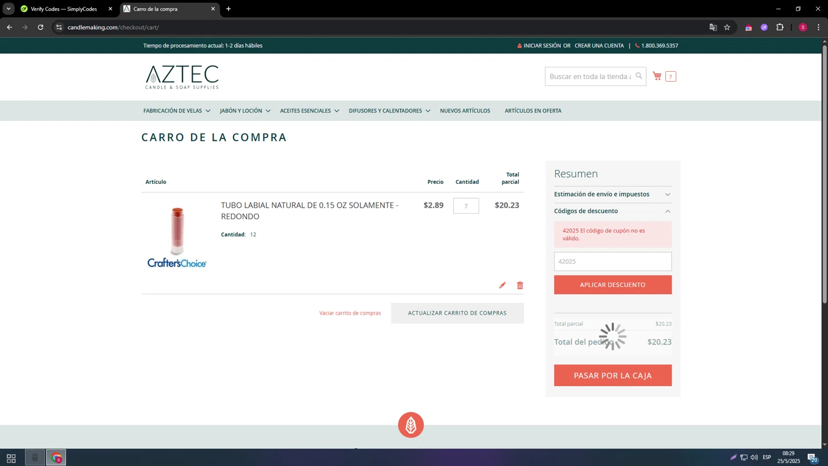Click the leaf badge icon above footer

pyautogui.click(x=411, y=425)
